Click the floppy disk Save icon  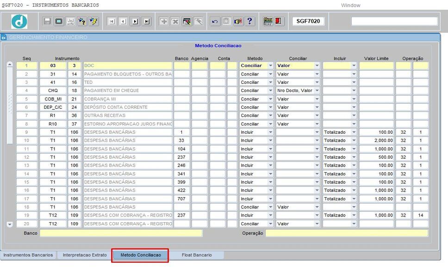47,21
